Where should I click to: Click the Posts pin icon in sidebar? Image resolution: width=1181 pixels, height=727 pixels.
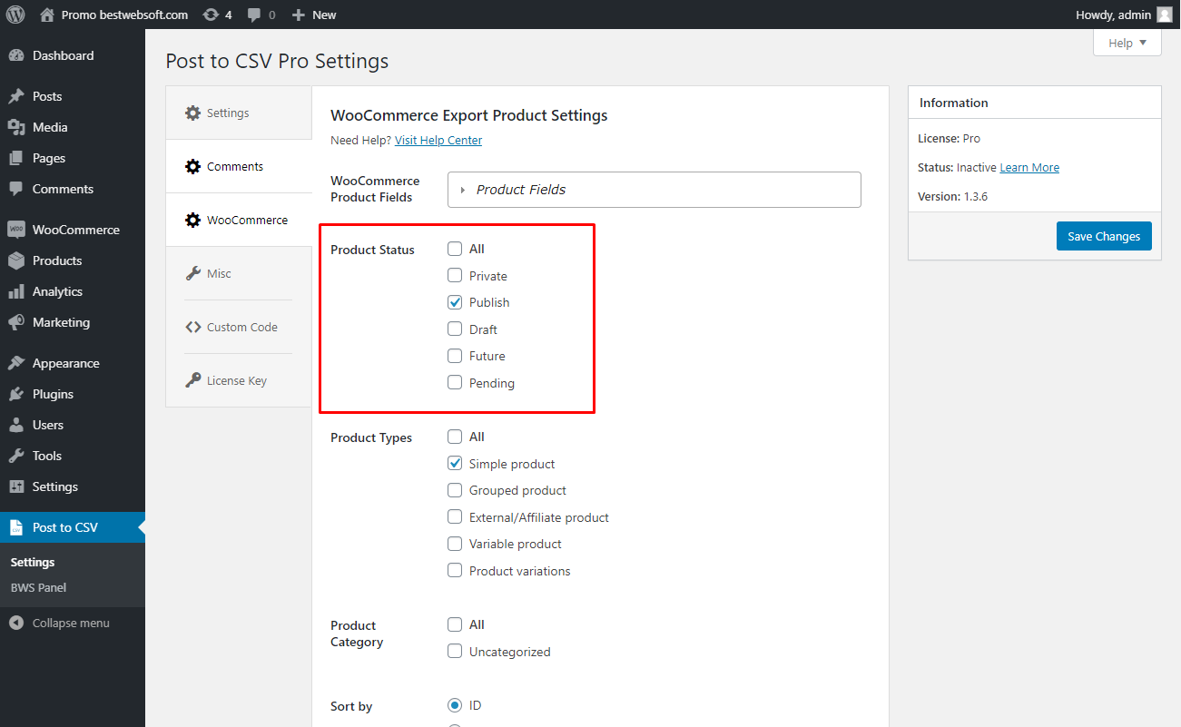[16, 96]
